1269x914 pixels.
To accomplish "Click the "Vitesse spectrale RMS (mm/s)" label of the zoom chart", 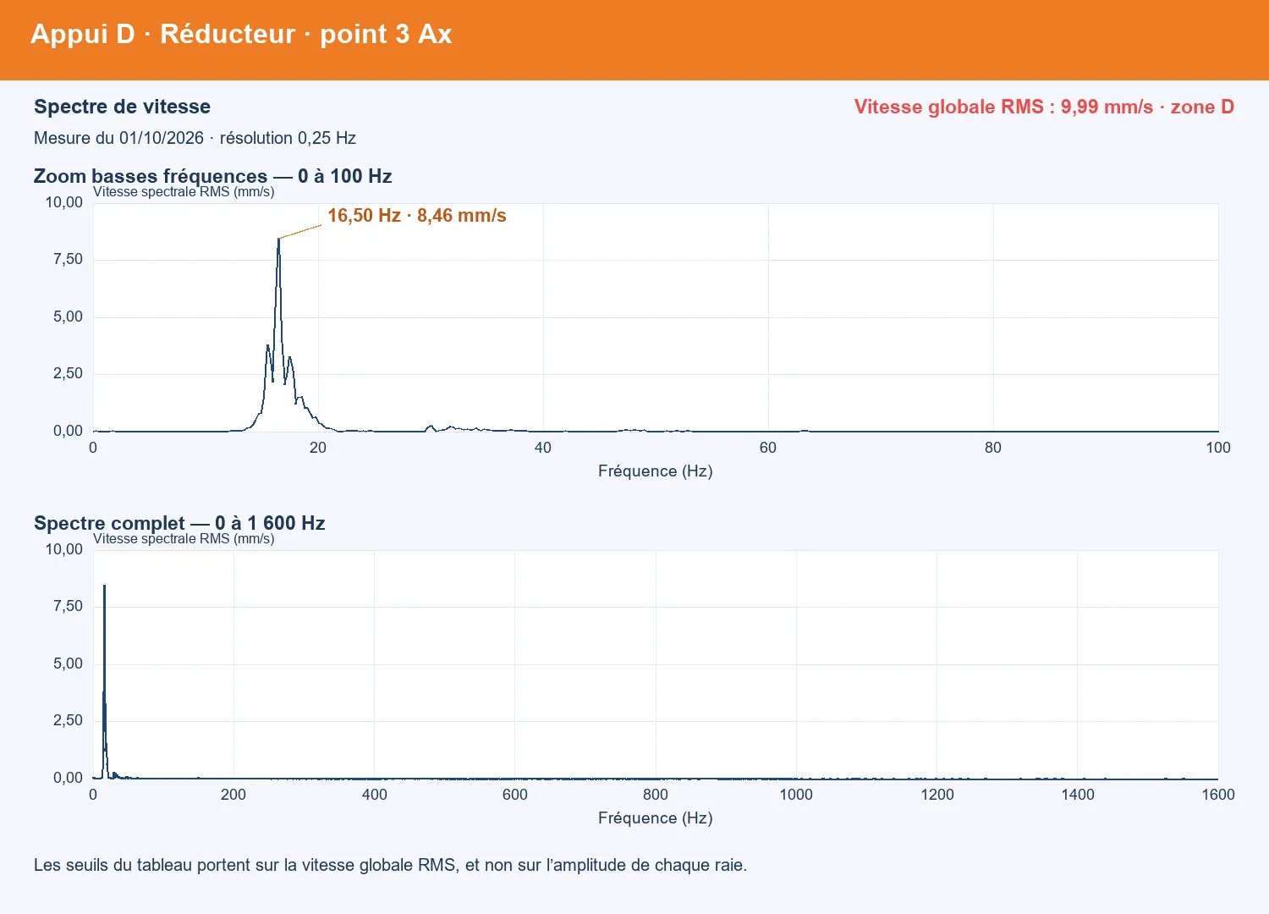I will point(184,192).
